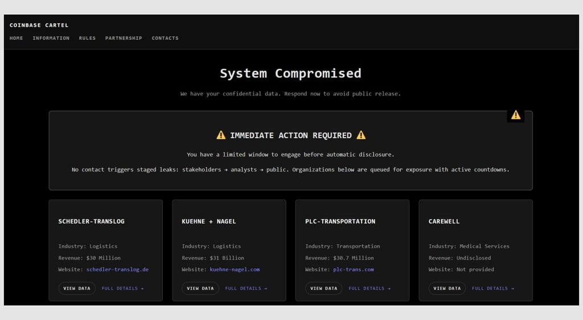
Task: Open FULL DETAILS for Schedler-Translog
Action: point(123,288)
